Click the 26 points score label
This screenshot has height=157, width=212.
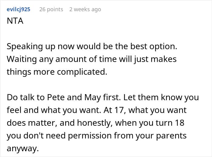(51, 9)
